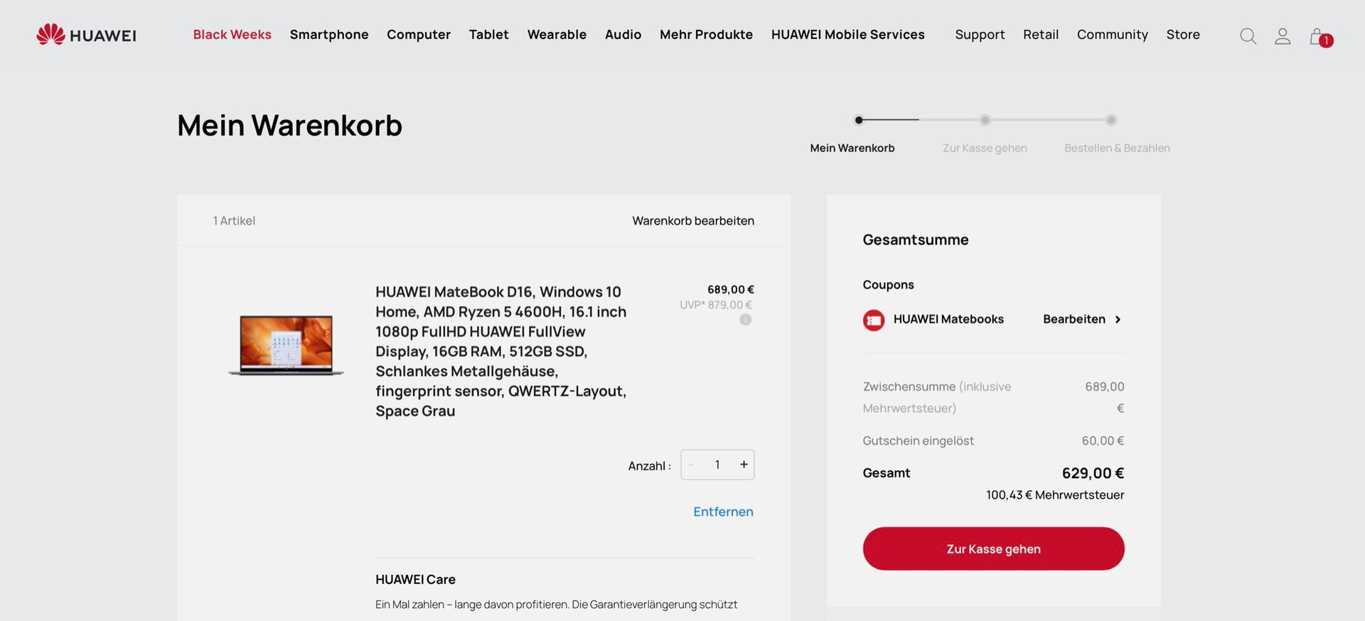Remove item with Entfernen link
This screenshot has width=1365, height=621.
(723, 512)
